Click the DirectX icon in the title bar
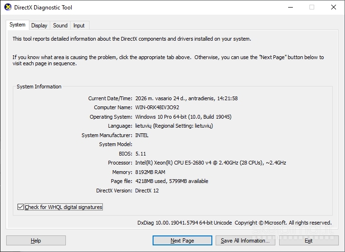This screenshot has height=252, width=345. 8,8
